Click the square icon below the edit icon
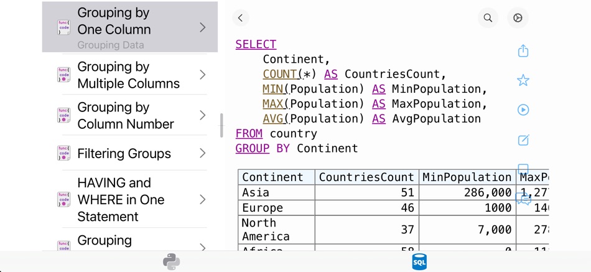591x272 pixels. tap(523, 168)
